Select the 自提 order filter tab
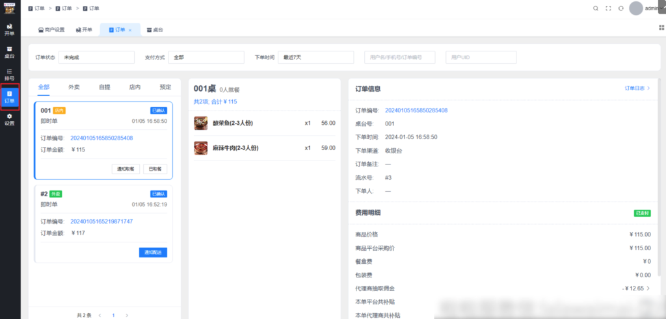Image resolution: width=666 pixels, height=319 pixels. [105, 87]
